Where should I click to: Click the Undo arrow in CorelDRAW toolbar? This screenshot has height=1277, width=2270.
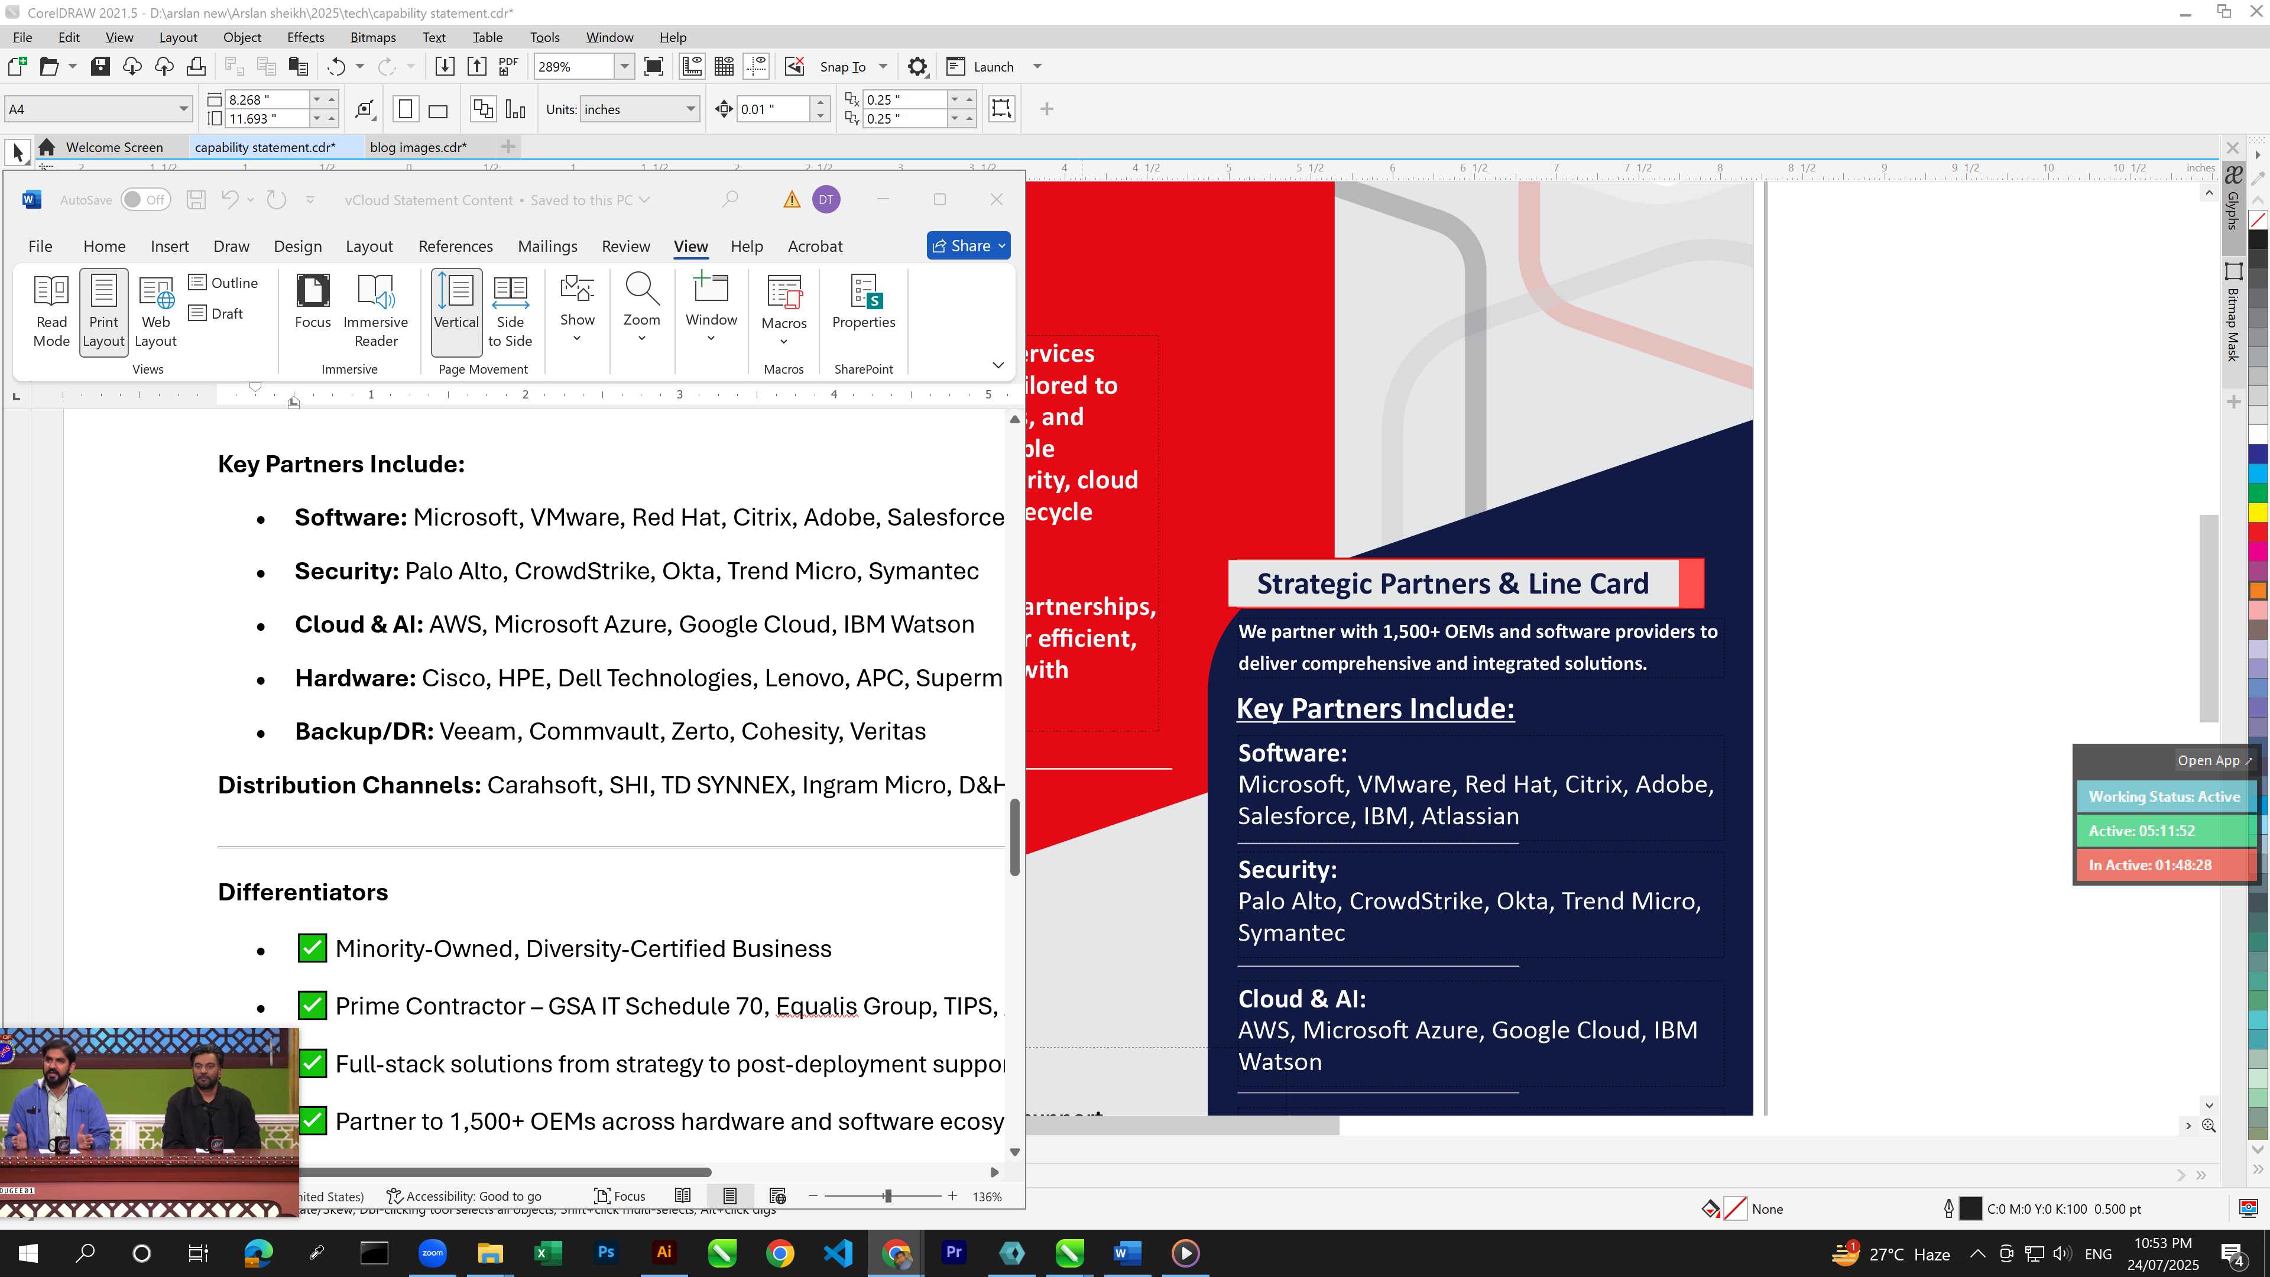[x=336, y=66]
